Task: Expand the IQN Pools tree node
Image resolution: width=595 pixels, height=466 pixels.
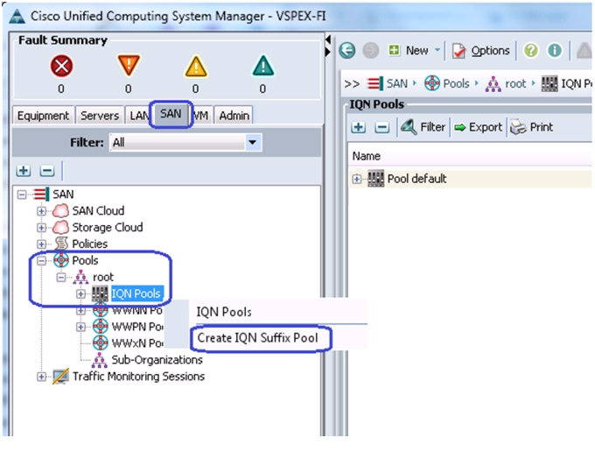Action: [x=80, y=294]
